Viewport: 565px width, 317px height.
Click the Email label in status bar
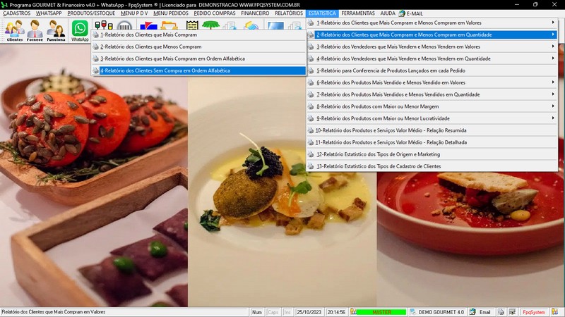pos(484,312)
